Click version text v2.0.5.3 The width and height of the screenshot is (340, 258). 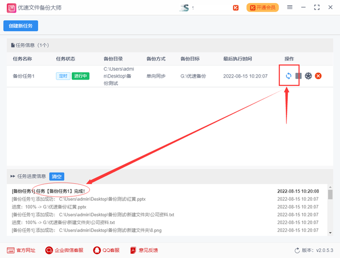click(x=325, y=250)
